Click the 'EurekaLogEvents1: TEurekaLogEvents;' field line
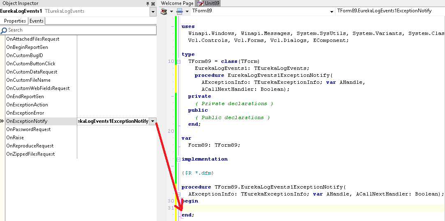This screenshot has height=221, width=445. click(252, 68)
